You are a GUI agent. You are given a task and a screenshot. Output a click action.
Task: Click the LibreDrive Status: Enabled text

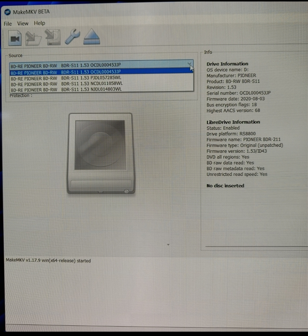pyautogui.click(x=223, y=128)
